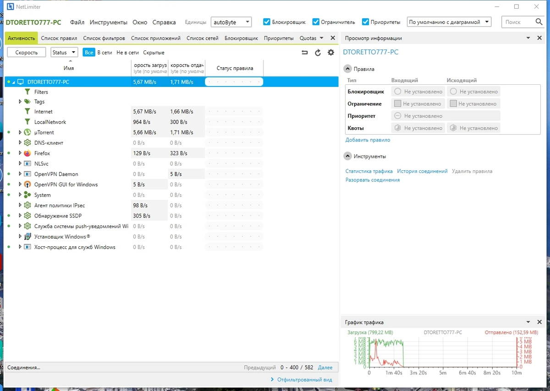Click the search magnifier icon
Viewport: 550px width, 391px height.
pos(539,22)
